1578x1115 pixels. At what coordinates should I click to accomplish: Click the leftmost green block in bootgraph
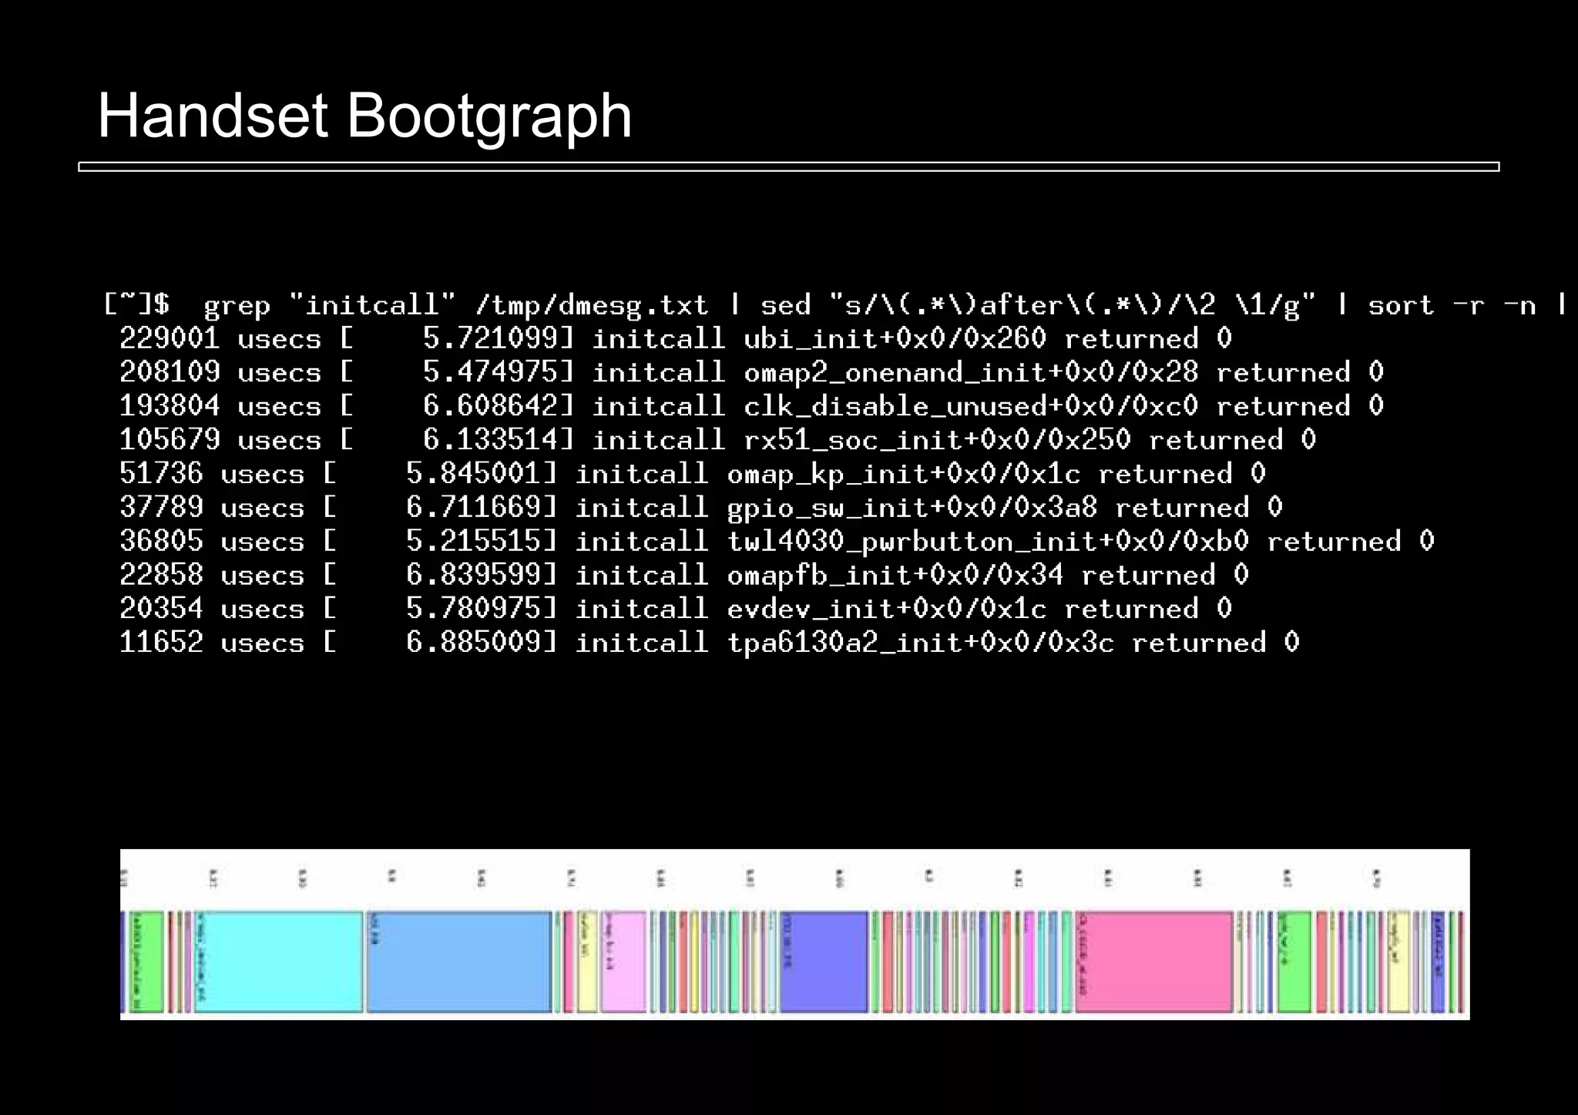(146, 962)
